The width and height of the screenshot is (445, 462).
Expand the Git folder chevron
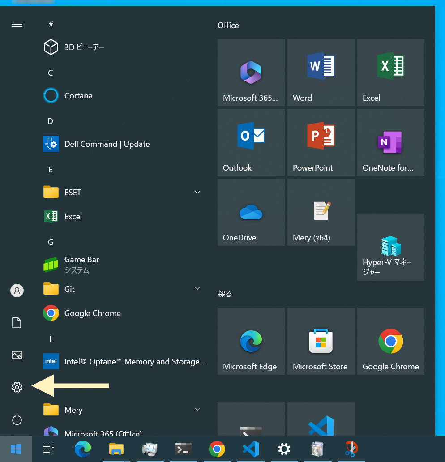[x=197, y=289]
